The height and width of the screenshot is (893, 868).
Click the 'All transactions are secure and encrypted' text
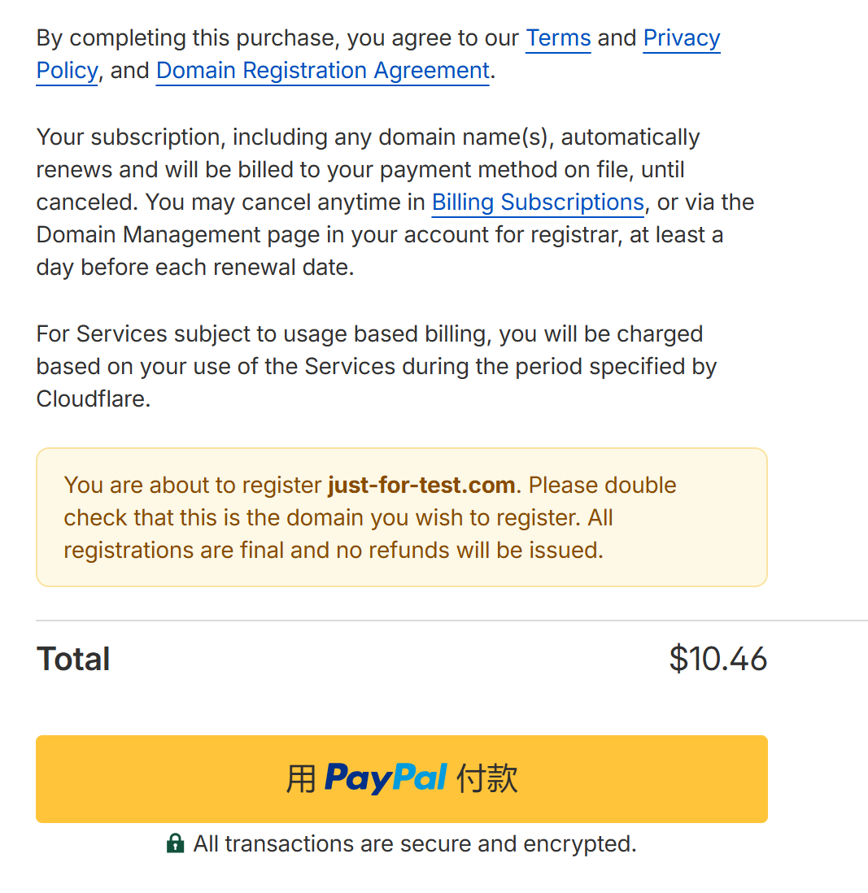click(415, 843)
